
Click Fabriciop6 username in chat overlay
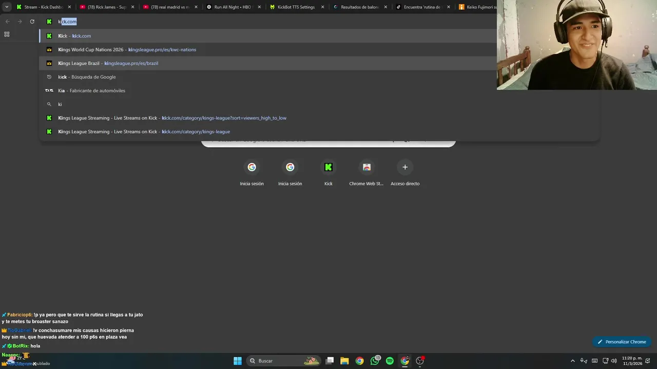(x=20, y=315)
